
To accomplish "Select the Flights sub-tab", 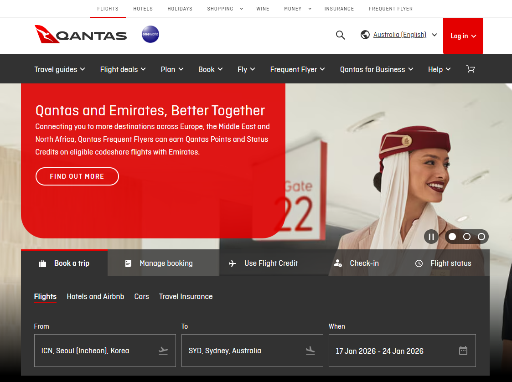I will (x=46, y=296).
